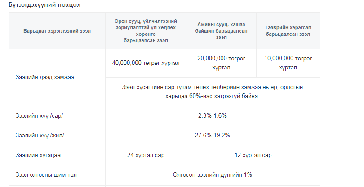Select the '10,000,000 төгрөг хүртэл' cell
This screenshot has height=187, width=364.
coord(288,63)
